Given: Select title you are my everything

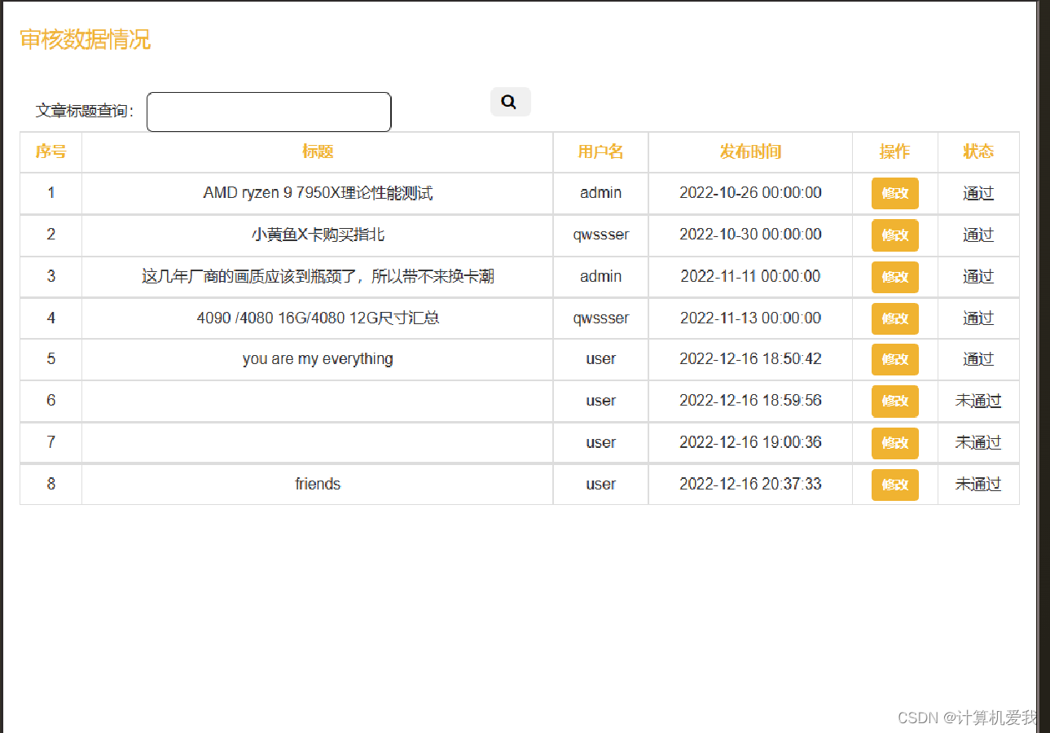Looking at the screenshot, I should point(318,359).
